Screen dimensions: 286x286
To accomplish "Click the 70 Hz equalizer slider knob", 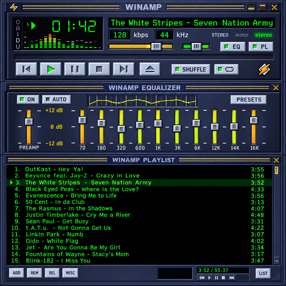I will pos(82,120).
